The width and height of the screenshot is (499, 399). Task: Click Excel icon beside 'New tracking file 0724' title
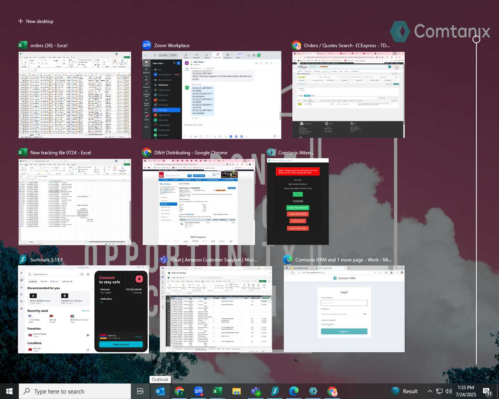[x=23, y=152]
